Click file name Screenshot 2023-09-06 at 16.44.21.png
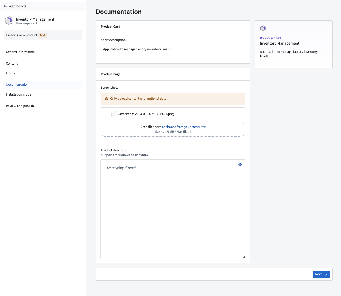This screenshot has height=296, width=341. click(x=146, y=114)
